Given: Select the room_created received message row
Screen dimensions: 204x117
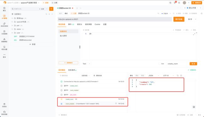Looking at the screenshot, I should tap(92, 104).
